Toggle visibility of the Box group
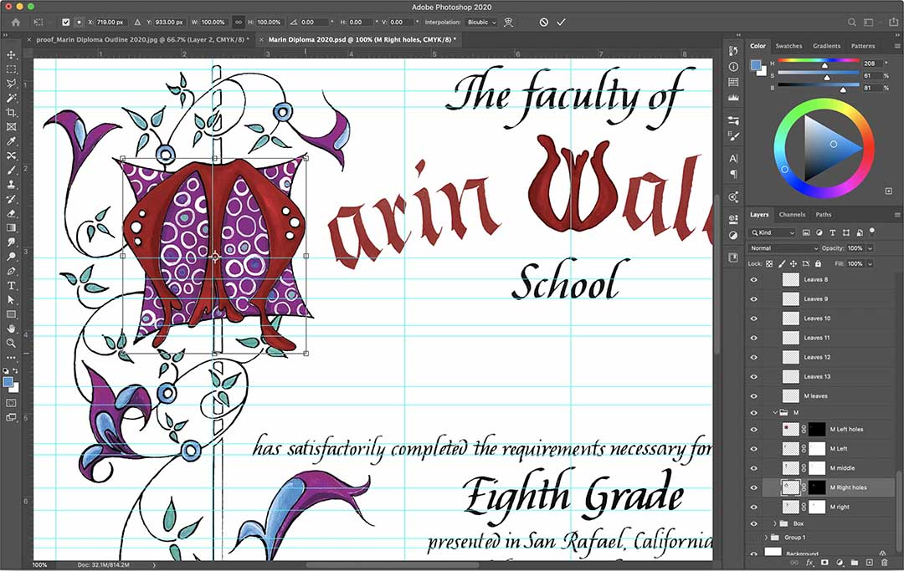904x571 pixels. point(753,524)
